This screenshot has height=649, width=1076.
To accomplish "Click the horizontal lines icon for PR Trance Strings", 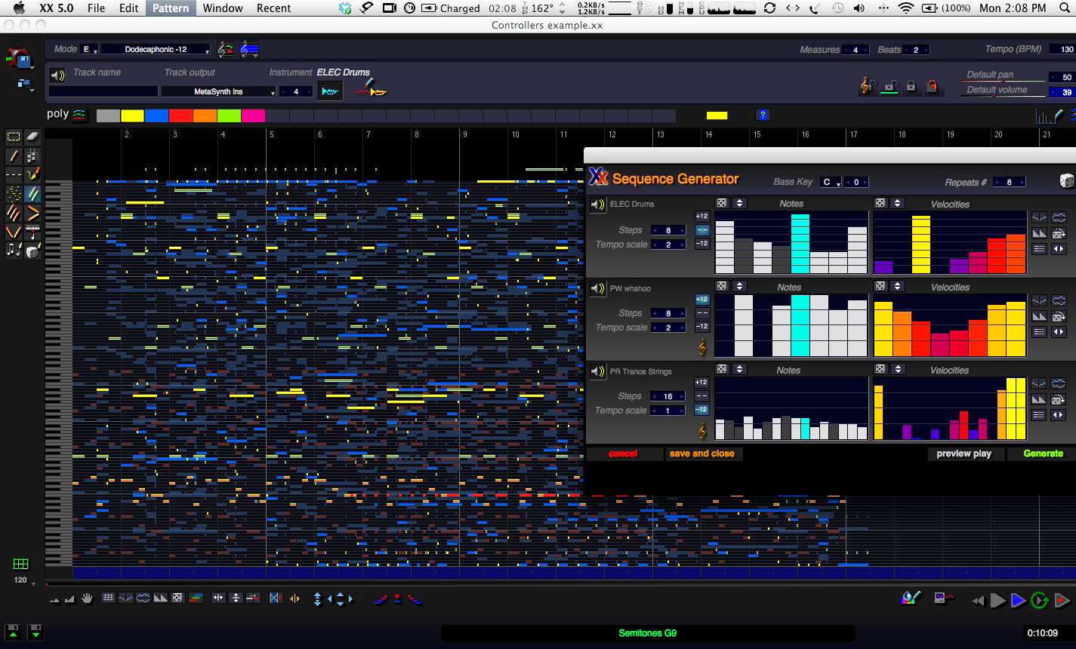I will tap(1040, 415).
